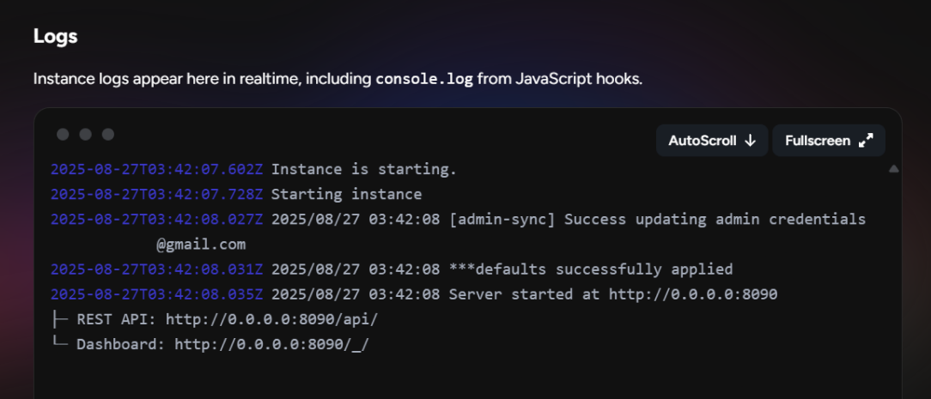Click the 03:42:08.035Z log timestamp
The image size is (931, 399).
[x=157, y=294]
